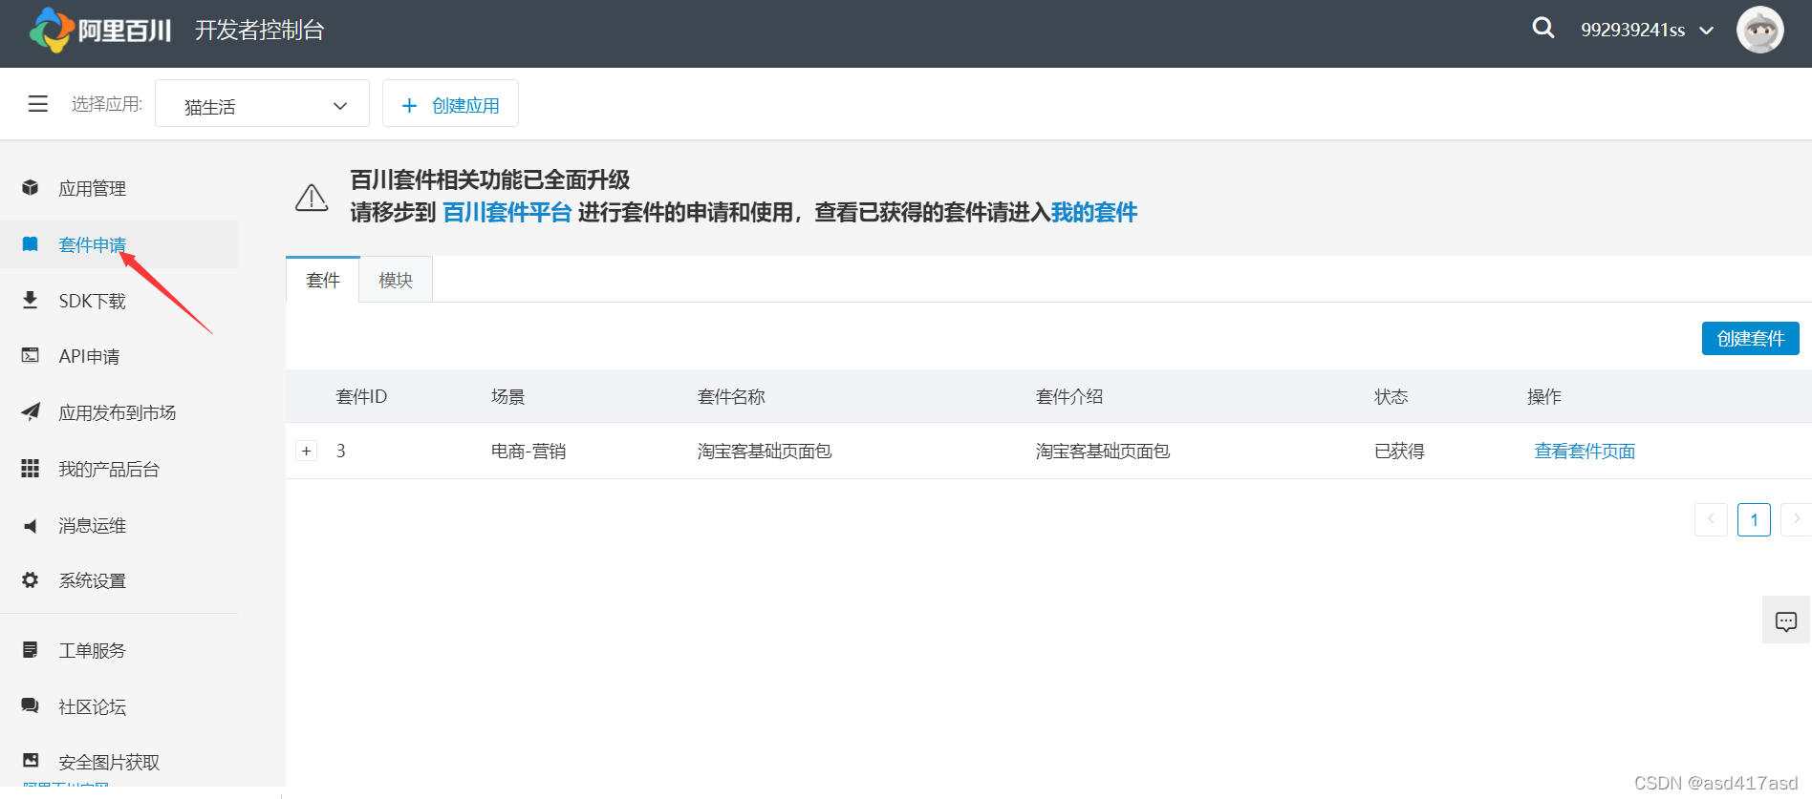Click the Alibaichuan logo
Viewport: 1812px width, 799px height.
click(100, 30)
